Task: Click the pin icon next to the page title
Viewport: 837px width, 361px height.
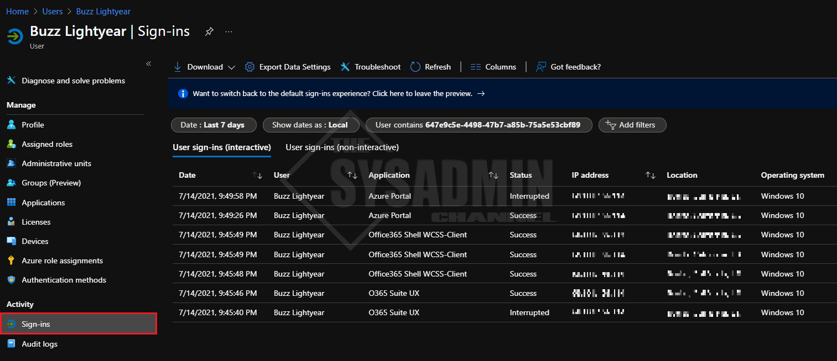Action: [209, 31]
